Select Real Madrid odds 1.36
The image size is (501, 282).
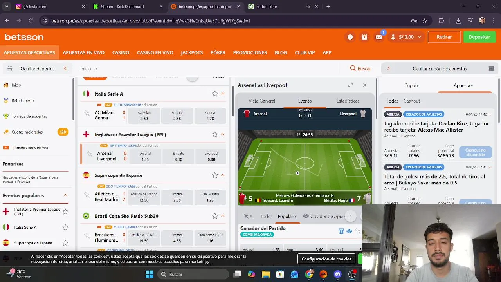coord(210,197)
